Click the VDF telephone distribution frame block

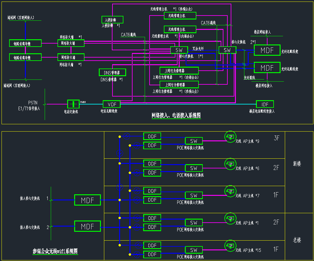coord(112,104)
